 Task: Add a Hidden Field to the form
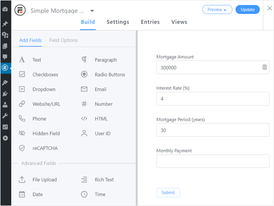coord(39,133)
